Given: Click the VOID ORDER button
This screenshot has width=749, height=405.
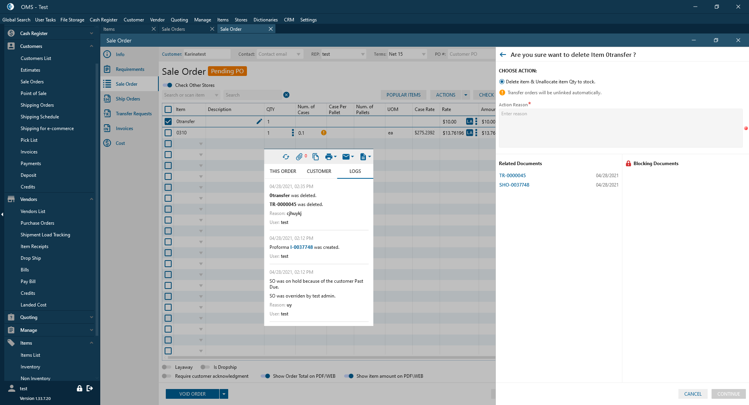Looking at the screenshot, I should pos(192,394).
